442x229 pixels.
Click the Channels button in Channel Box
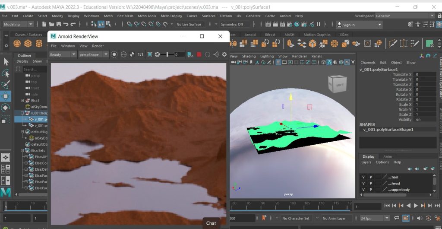368,62
